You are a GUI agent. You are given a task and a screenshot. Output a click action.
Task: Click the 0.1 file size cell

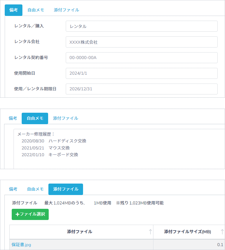click(x=189, y=245)
